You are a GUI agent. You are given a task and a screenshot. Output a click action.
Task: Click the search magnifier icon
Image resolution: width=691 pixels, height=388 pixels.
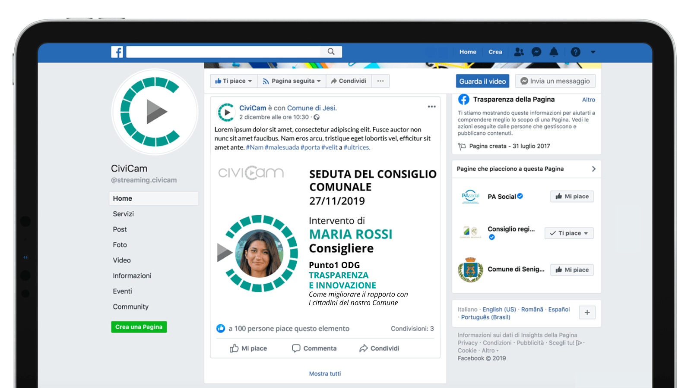(331, 52)
